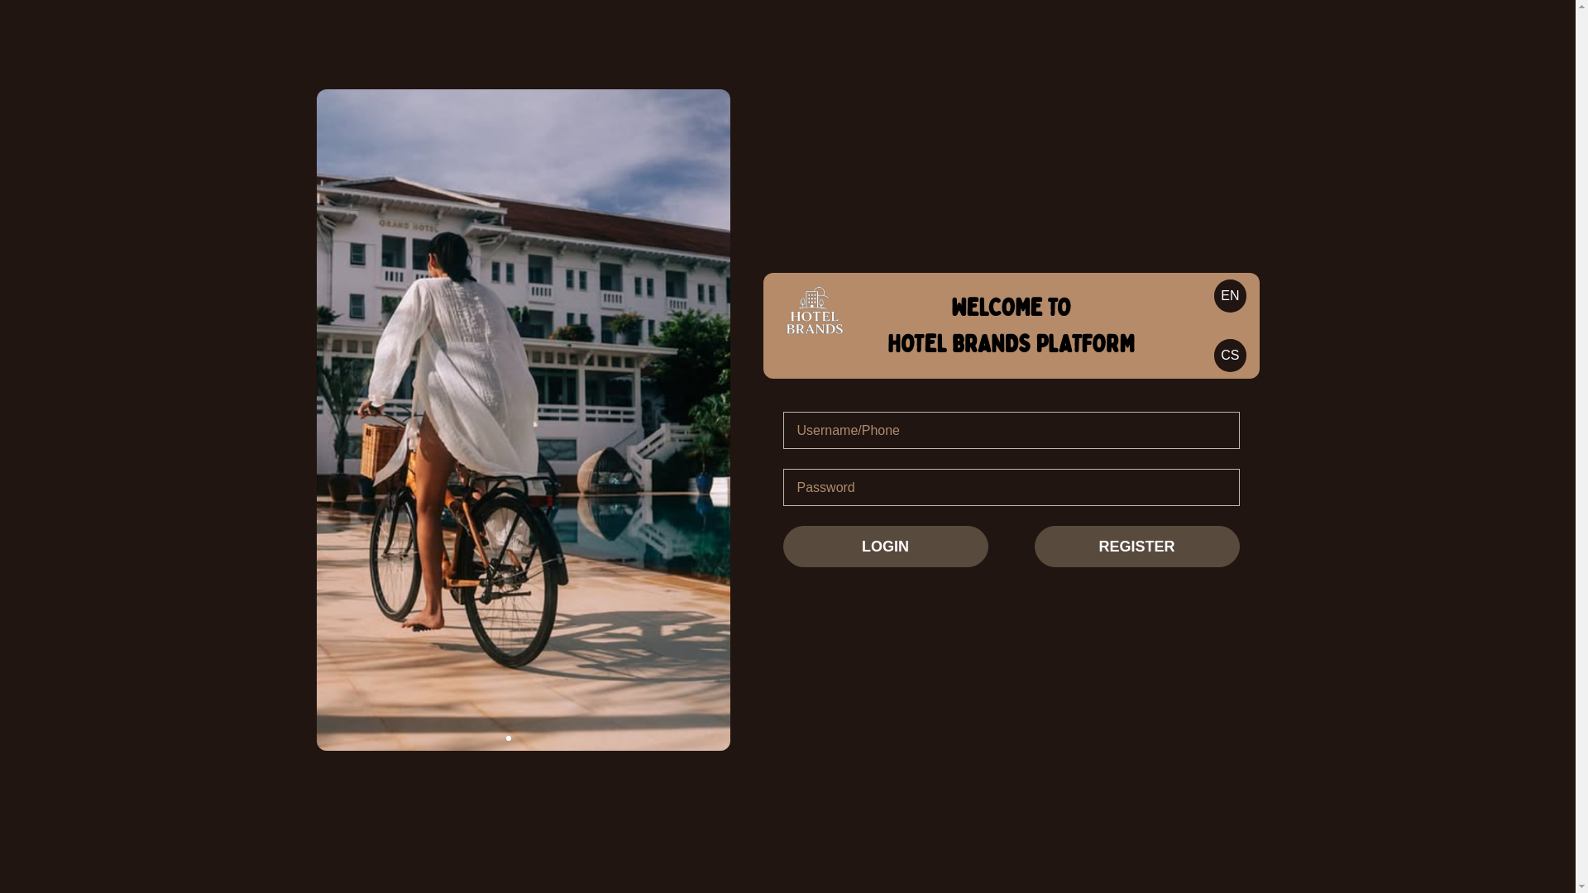Focus the Username/Phone input field
1588x893 pixels.
[1011, 431]
